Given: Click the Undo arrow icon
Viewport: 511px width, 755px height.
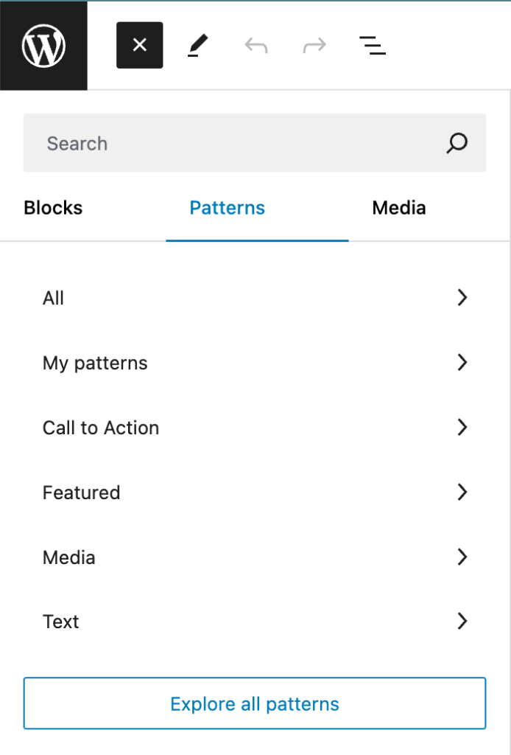Looking at the screenshot, I should click(256, 46).
